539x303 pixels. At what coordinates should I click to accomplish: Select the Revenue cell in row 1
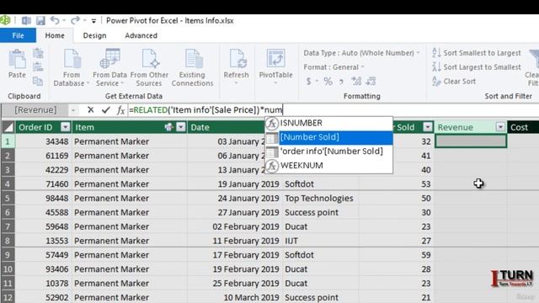[x=471, y=141]
